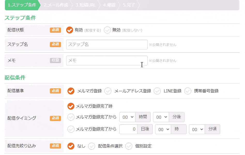Click the 配信基準 row label

click(x=16, y=91)
